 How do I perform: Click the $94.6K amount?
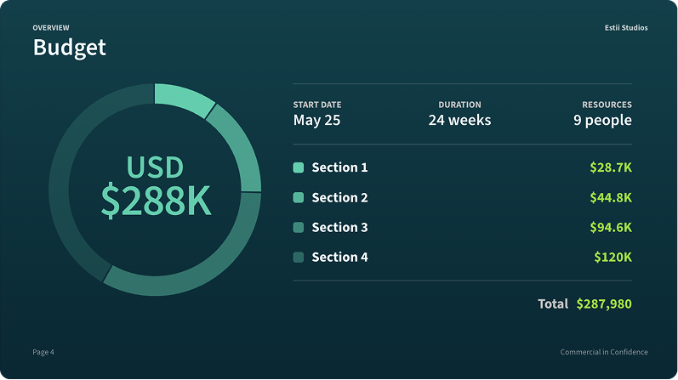point(611,227)
